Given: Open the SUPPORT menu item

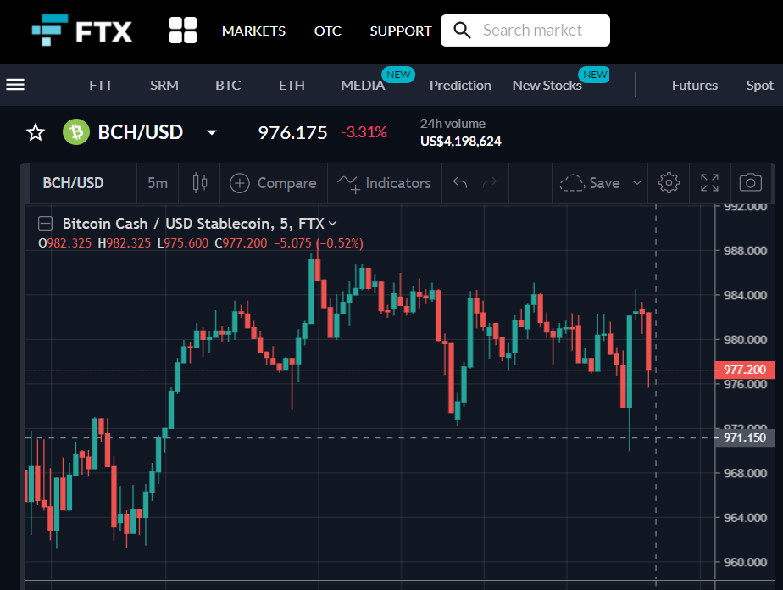Looking at the screenshot, I should (401, 31).
